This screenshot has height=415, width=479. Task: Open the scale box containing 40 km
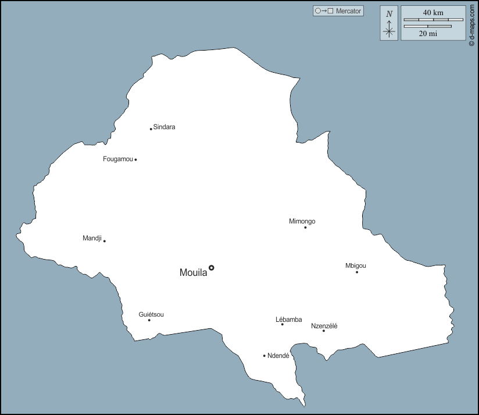click(x=433, y=23)
